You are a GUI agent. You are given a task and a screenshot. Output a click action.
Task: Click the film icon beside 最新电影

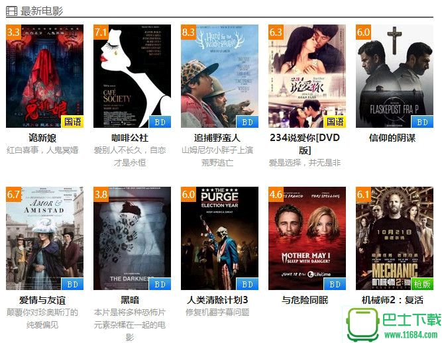pos(11,11)
